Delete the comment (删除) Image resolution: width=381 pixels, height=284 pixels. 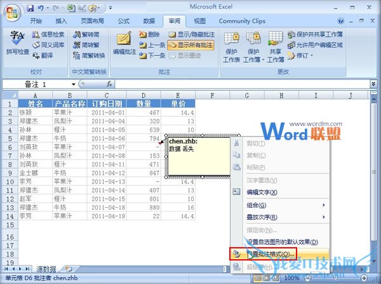pyautogui.click(x=149, y=34)
